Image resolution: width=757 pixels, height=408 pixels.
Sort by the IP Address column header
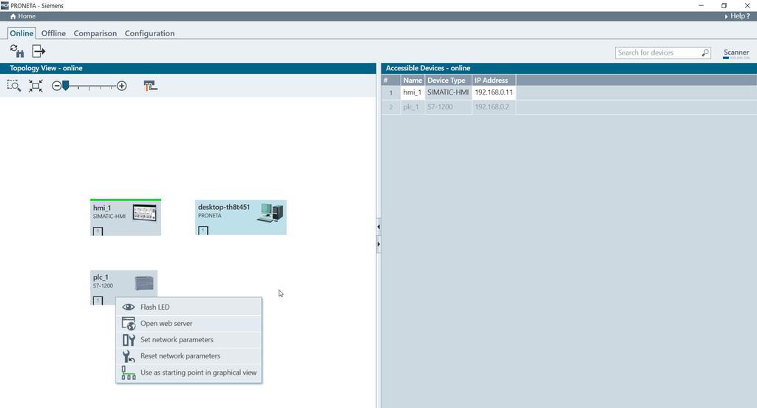point(493,80)
